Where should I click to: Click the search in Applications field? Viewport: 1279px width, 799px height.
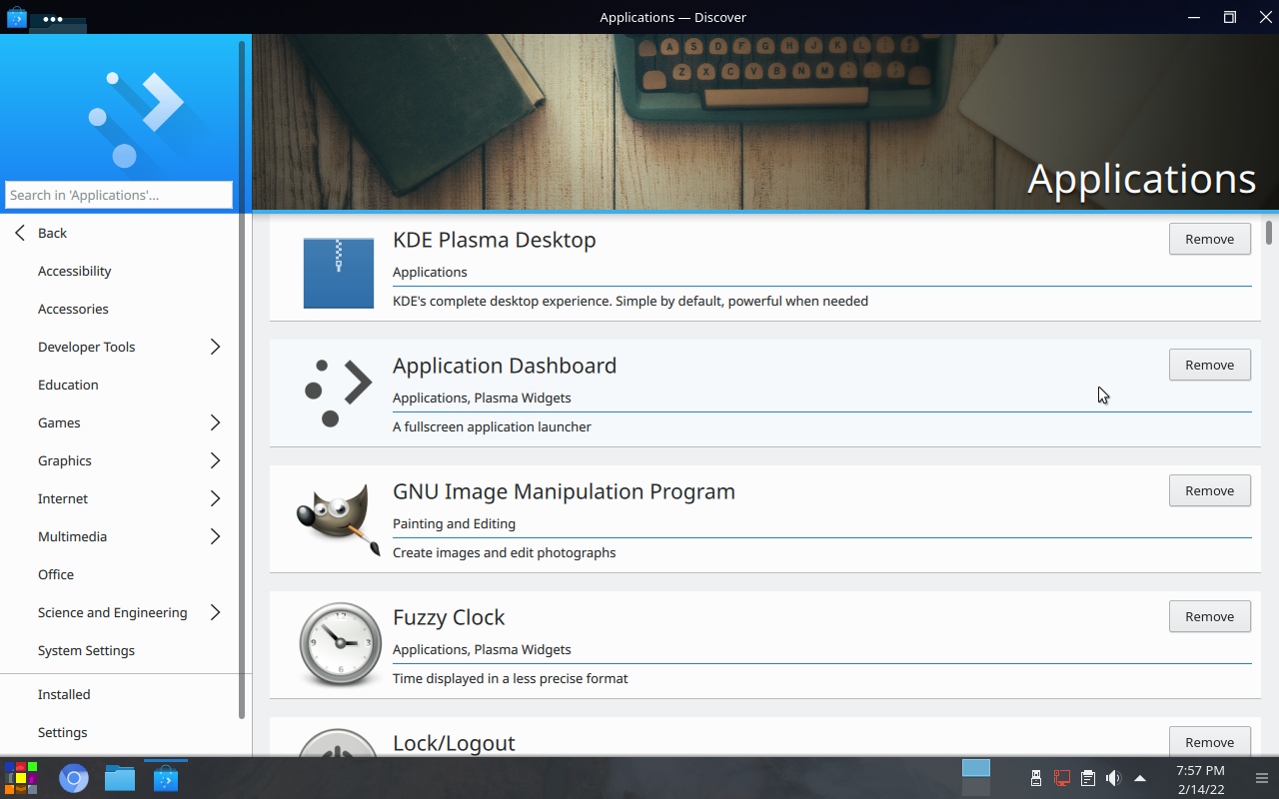[x=119, y=195]
